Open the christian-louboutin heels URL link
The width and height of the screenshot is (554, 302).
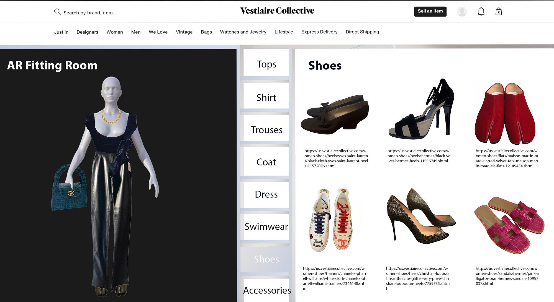(x=418, y=278)
